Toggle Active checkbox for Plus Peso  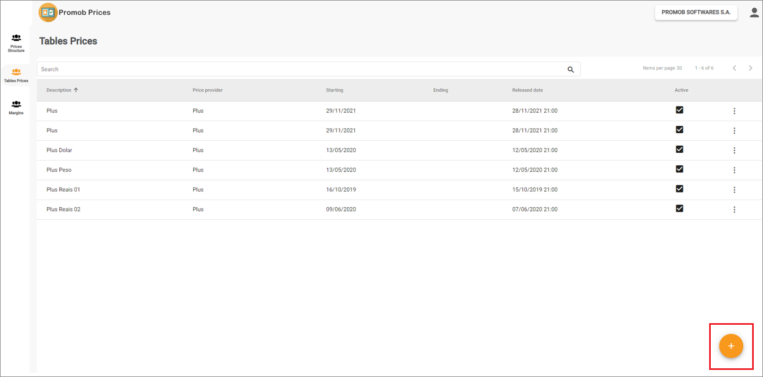[679, 169]
